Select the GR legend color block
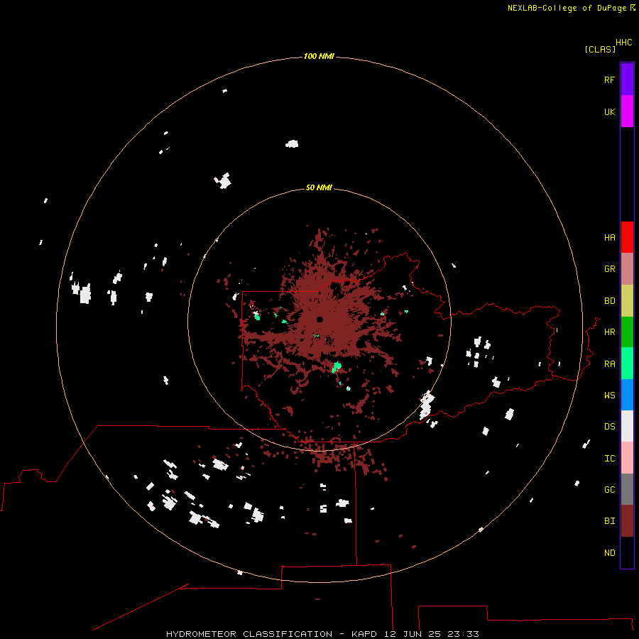Viewport: 639px width, 639px height. pos(627,269)
